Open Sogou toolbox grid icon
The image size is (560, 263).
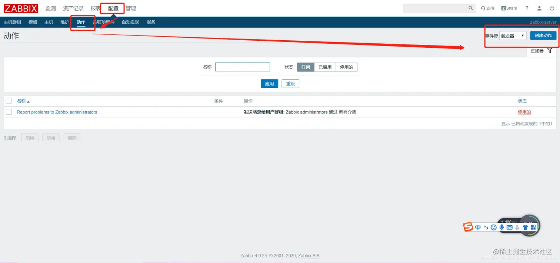(533, 227)
